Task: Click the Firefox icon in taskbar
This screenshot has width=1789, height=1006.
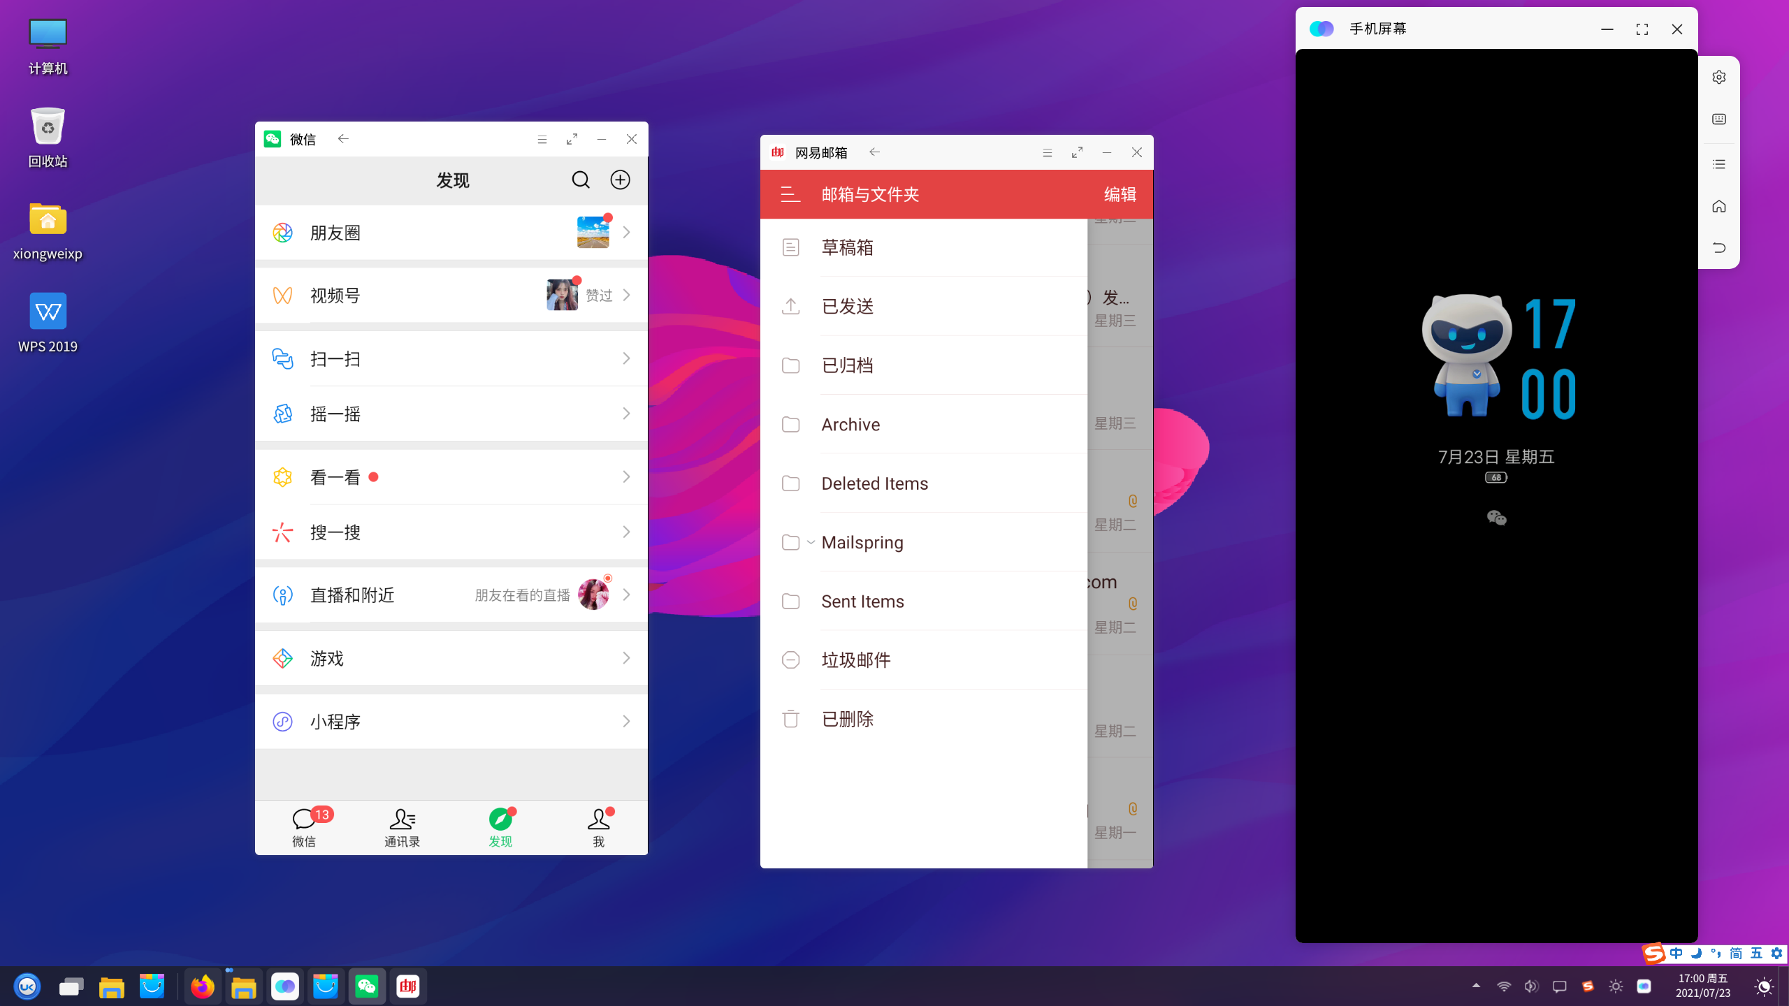Action: coord(203,986)
